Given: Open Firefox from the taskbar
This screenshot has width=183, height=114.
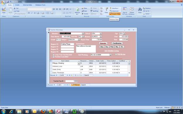Looking at the screenshot, I should tap(43, 111).
